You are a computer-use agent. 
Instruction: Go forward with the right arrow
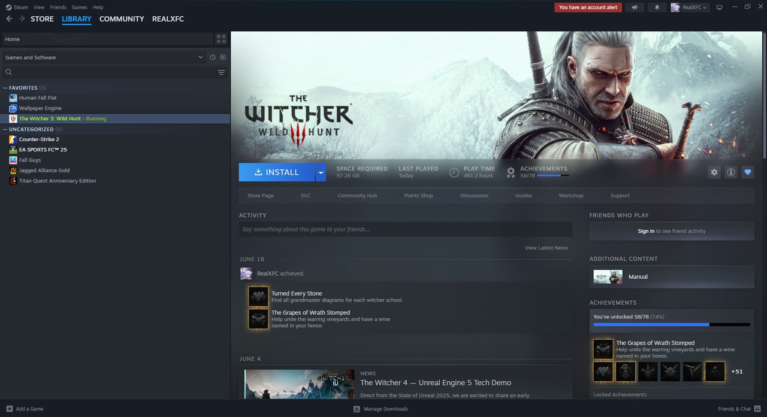tap(22, 19)
